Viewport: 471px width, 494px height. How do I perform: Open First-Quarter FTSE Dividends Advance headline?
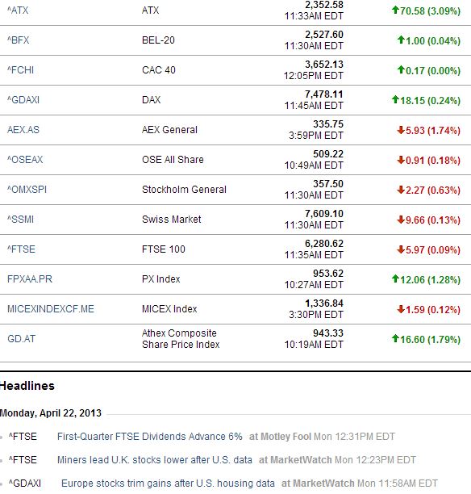[149, 437]
